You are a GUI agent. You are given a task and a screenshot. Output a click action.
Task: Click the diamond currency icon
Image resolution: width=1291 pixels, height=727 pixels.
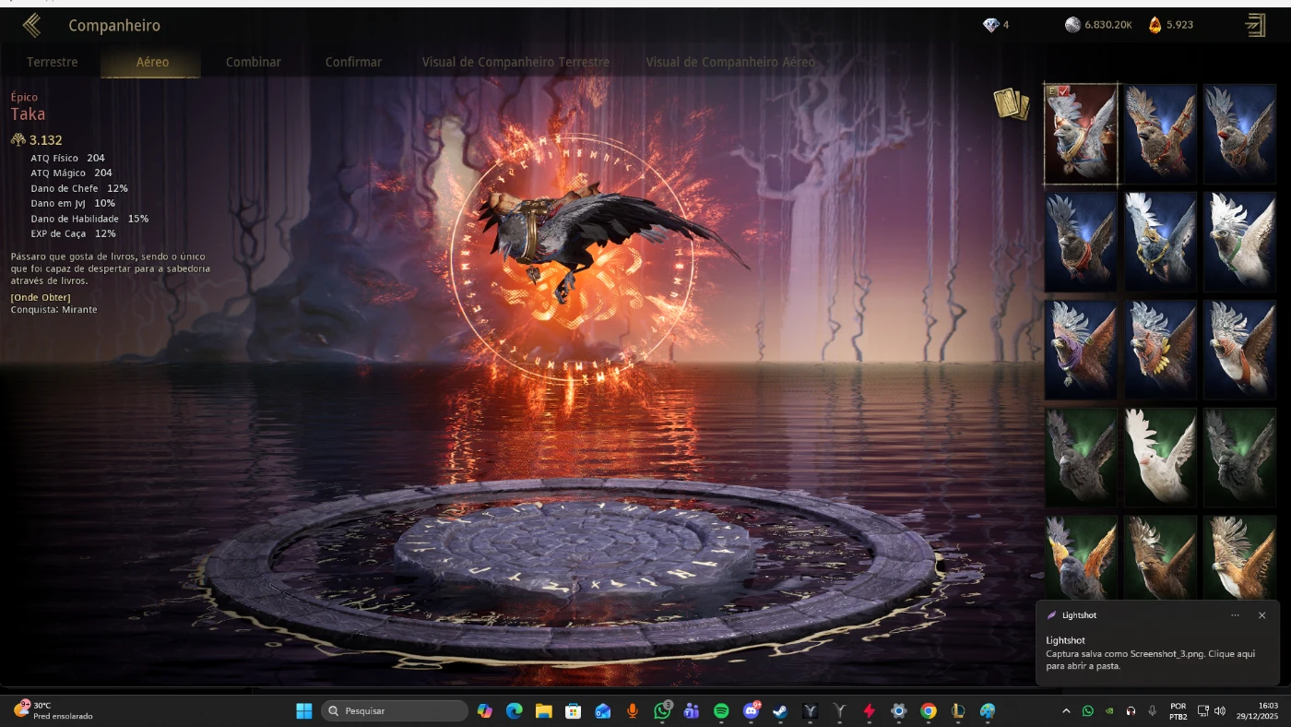pos(991,25)
